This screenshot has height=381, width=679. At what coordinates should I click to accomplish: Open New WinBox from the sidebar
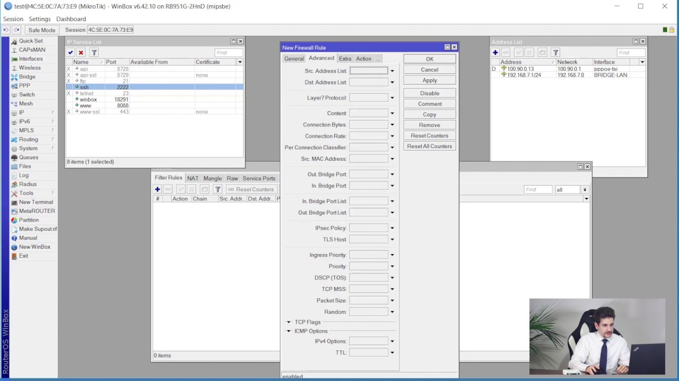(34, 247)
